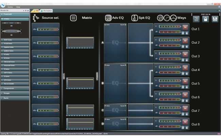Open matrix thumbnail for channel B
221x138 pixels.
click(x=80, y=83)
